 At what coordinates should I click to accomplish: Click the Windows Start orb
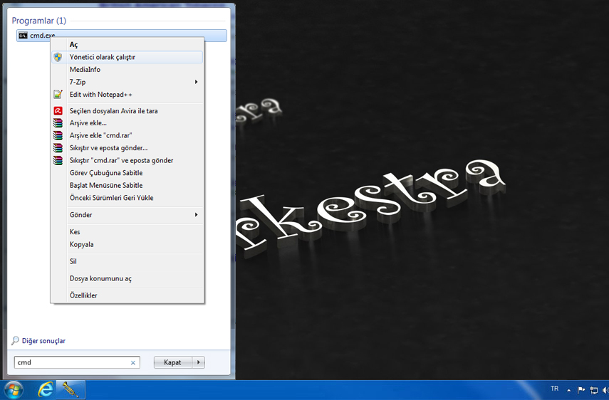tap(14, 389)
